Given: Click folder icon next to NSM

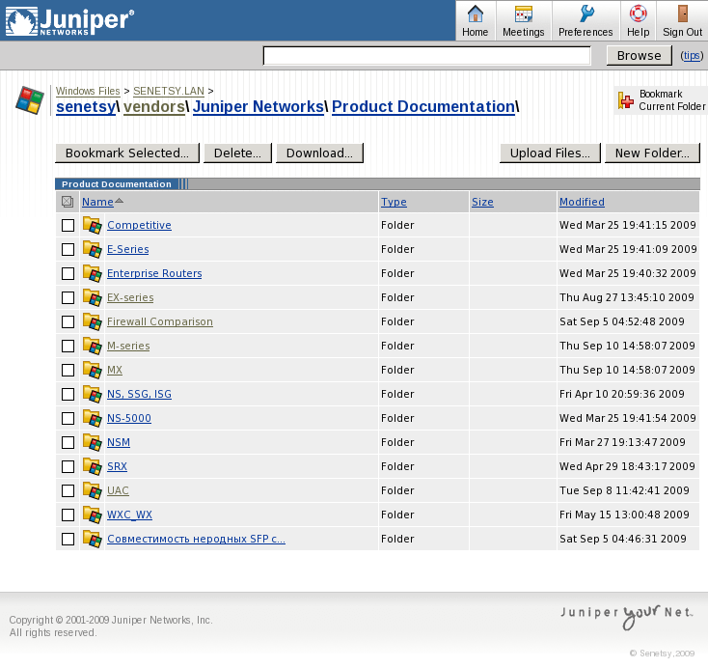Looking at the screenshot, I should pos(92,442).
